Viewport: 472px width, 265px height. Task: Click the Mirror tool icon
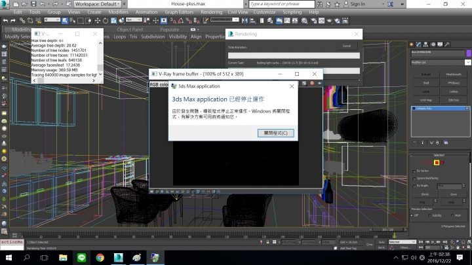pos(245,20)
